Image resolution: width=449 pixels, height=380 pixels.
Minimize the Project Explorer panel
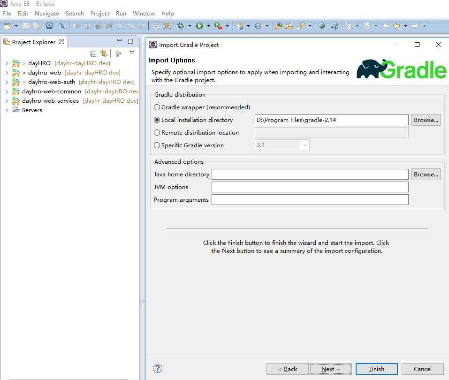pos(120,40)
